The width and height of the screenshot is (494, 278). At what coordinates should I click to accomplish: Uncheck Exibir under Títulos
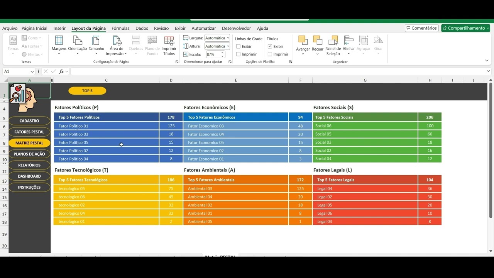tap(270, 46)
